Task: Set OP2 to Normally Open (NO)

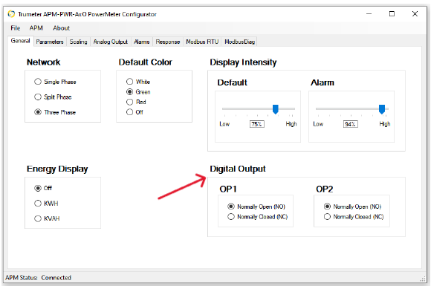Action: (353, 207)
